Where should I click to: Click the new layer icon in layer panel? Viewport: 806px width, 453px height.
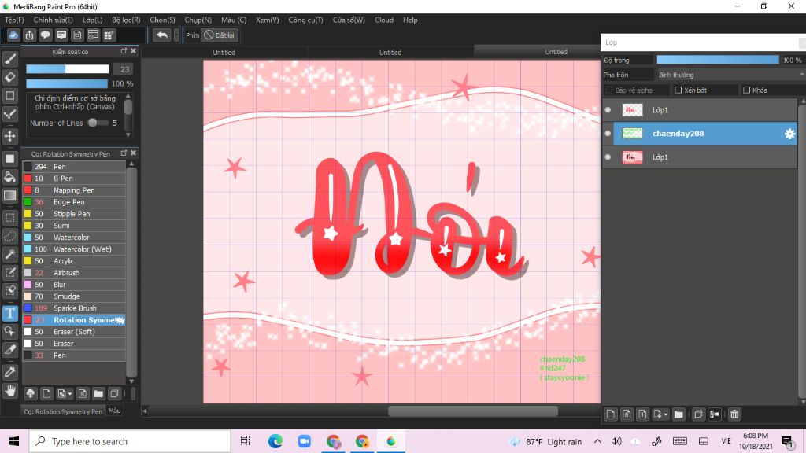coord(611,414)
